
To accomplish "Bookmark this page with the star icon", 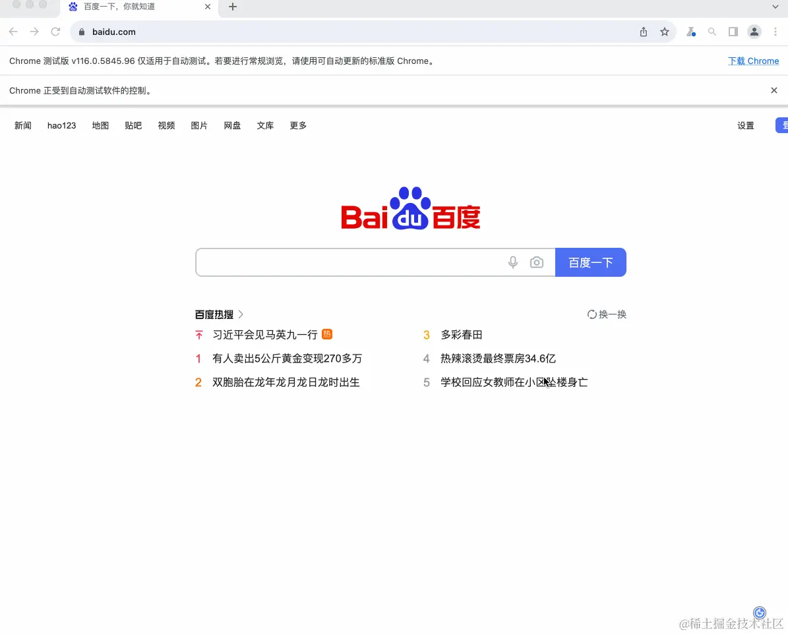I will coord(665,31).
